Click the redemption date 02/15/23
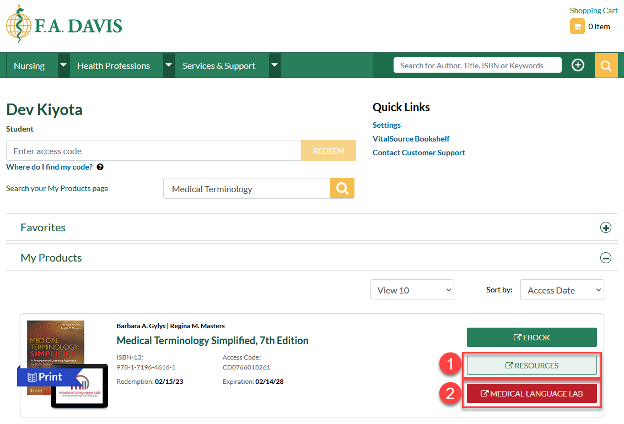 point(169,382)
